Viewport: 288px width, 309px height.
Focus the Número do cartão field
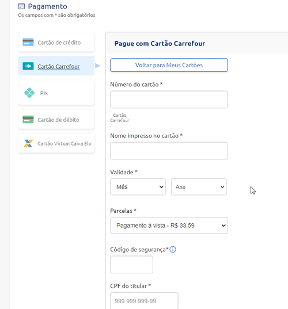click(169, 100)
